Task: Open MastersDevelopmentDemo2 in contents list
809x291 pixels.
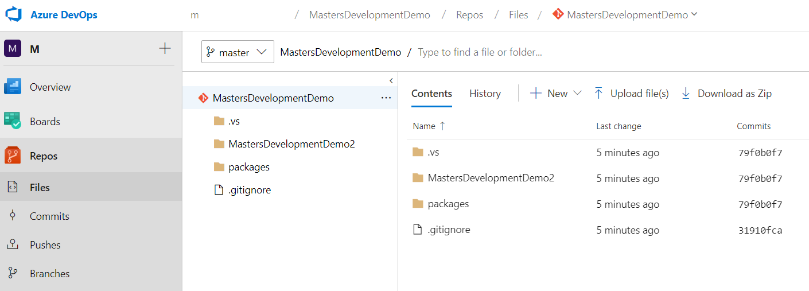Action: pos(491,178)
